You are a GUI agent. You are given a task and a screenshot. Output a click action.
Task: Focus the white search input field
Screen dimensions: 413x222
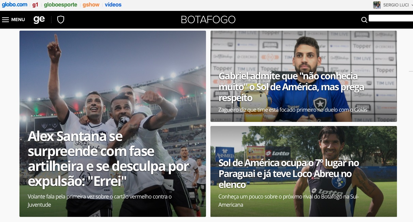(x=391, y=18)
